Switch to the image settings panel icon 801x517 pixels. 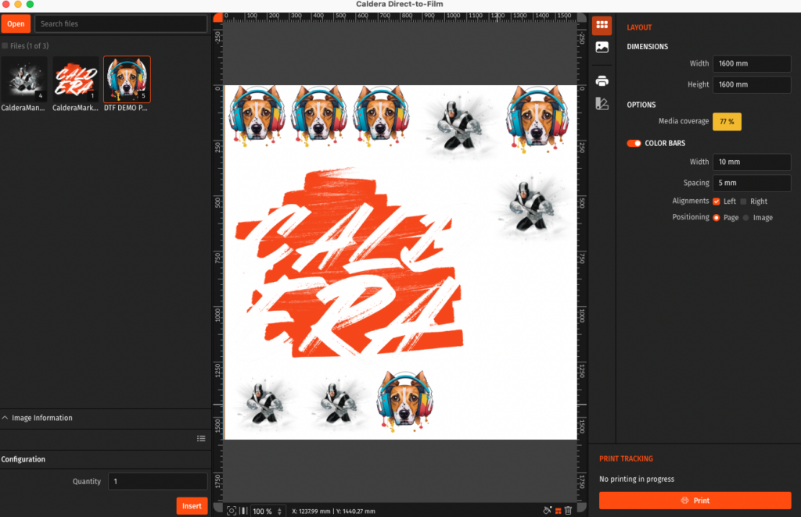(602, 48)
